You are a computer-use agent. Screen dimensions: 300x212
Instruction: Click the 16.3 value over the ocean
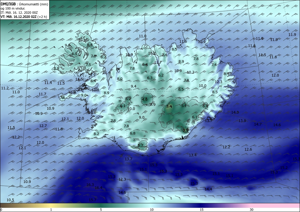pos(90,184)
